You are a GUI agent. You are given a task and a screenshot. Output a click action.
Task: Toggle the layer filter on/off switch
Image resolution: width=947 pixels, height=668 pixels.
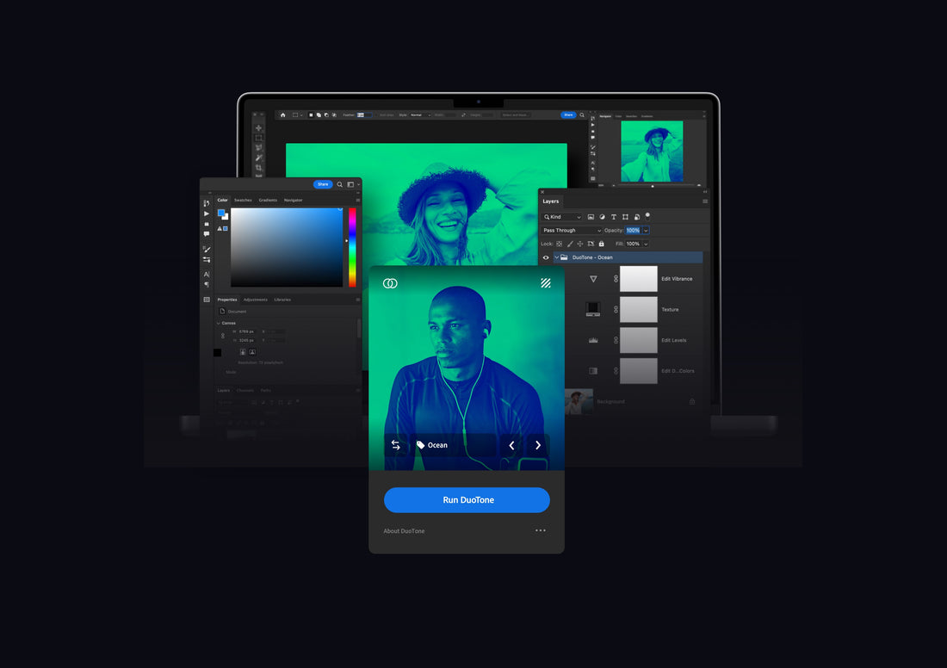pos(647,215)
